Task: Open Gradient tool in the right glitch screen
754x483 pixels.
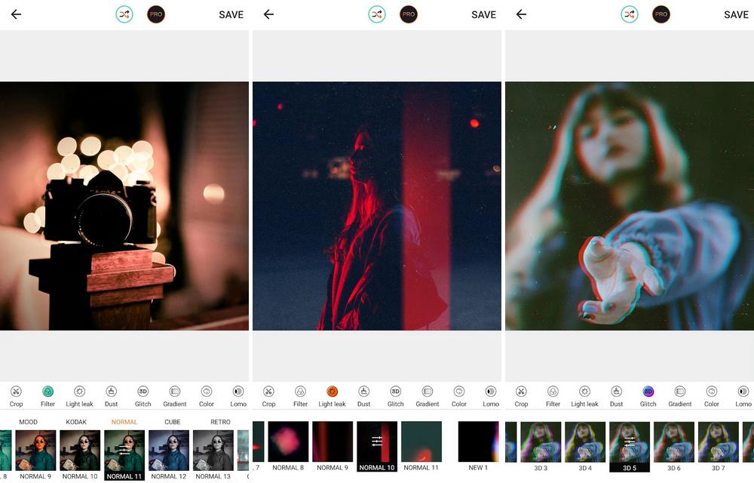Action: pos(679,392)
